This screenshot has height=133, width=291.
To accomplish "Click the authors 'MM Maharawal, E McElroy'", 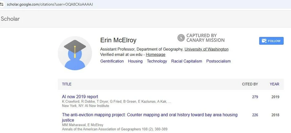I will click(x=83, y=125).
